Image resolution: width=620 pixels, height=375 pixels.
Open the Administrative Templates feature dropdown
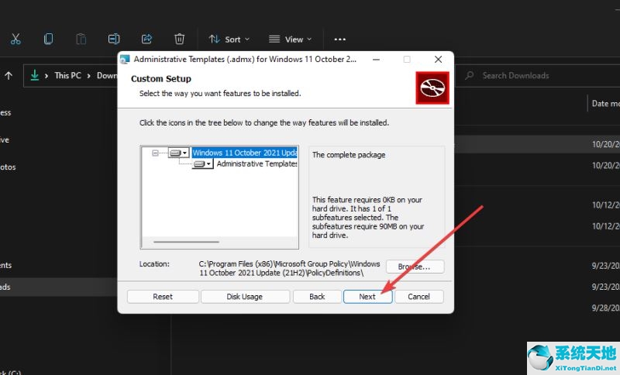[203, 163]
